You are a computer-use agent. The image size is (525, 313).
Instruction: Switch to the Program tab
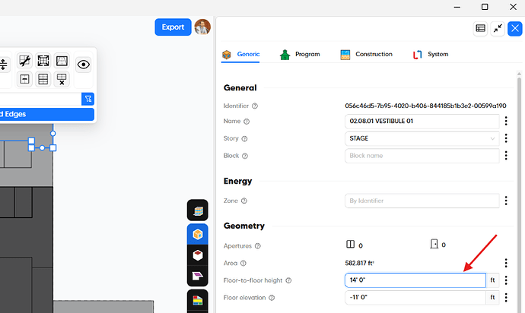[300, 54]
